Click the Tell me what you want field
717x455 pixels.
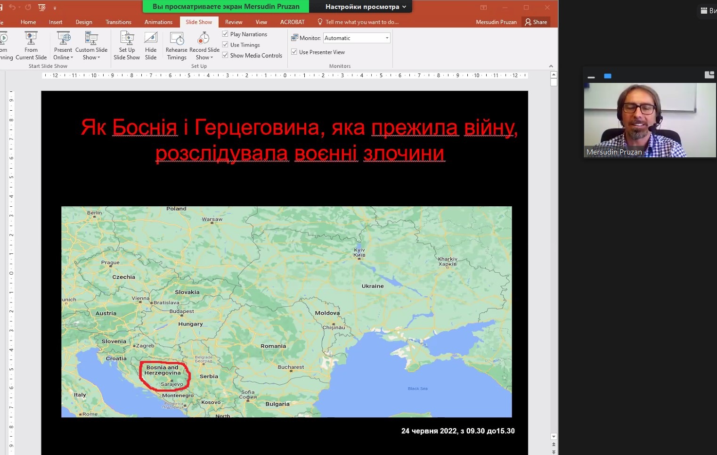click(361, 22)
